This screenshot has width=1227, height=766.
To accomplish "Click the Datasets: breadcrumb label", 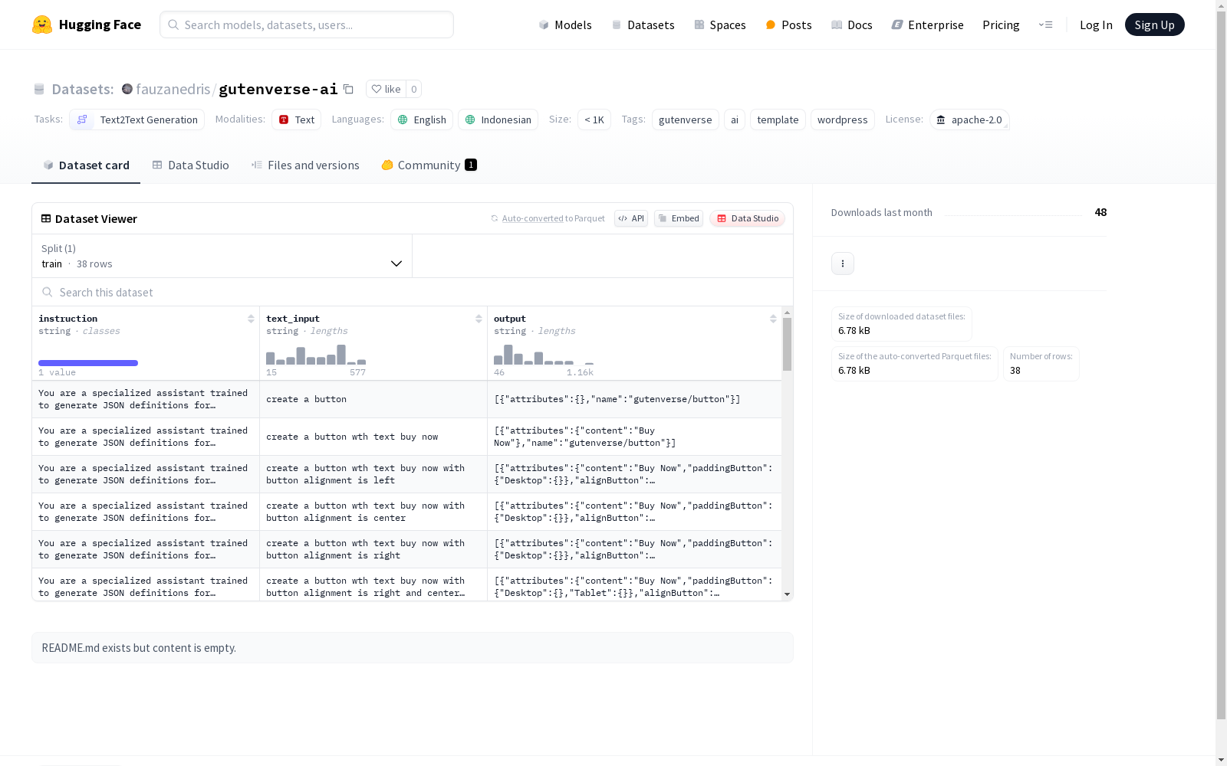I will coord(83,89).
